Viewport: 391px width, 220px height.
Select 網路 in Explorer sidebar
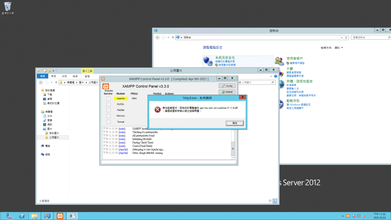pyautogui.click(x=47, y=154)
